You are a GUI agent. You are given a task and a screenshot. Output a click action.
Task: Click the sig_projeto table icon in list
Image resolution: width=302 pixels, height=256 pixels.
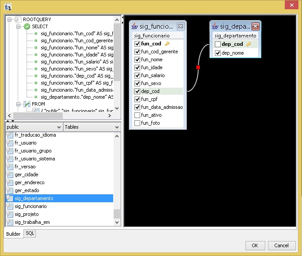[x=10, y=214]
